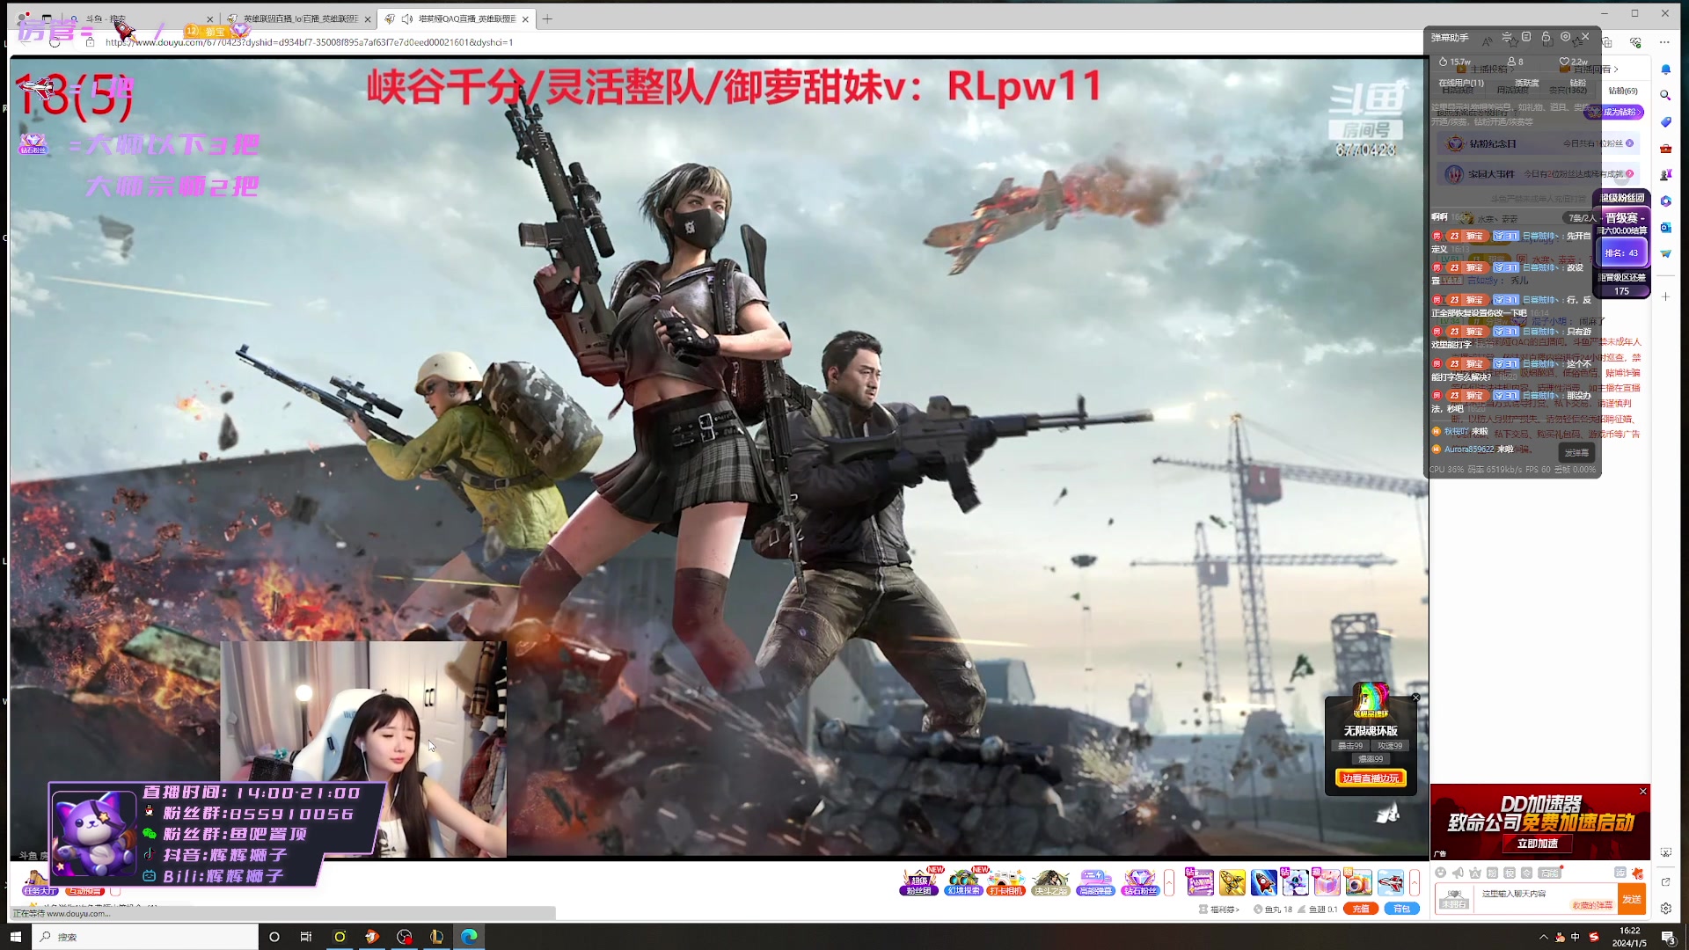The image size is (1689, 950).
Task: Open Edge sidebar search icon
Action: pos(1666,95)
